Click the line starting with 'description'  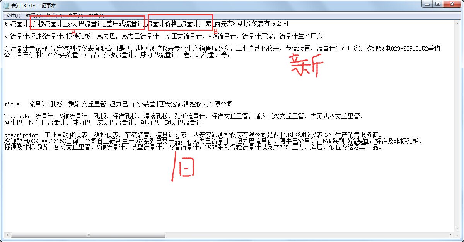click(193, 135)
